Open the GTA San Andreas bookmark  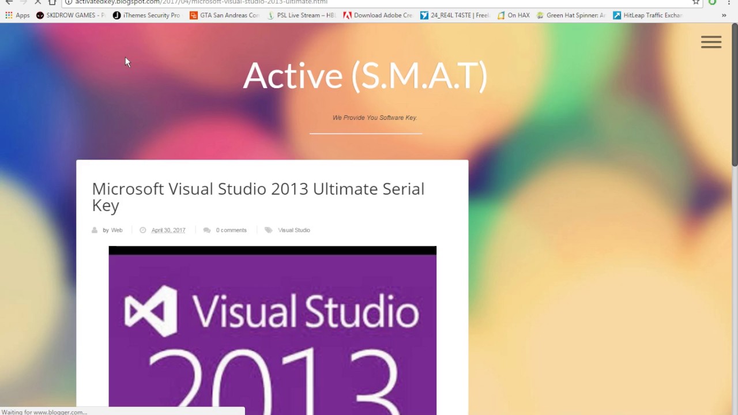pos(224,16)
